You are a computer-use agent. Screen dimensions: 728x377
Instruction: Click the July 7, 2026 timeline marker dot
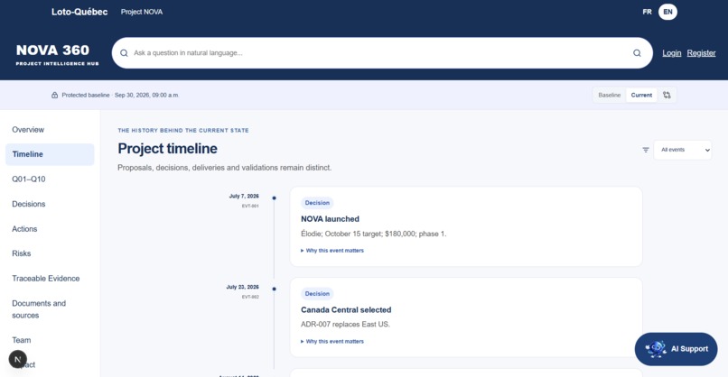coord(274,198)
